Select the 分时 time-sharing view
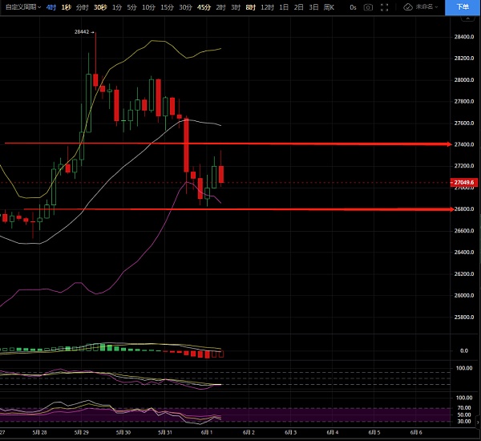 (83, 7)
